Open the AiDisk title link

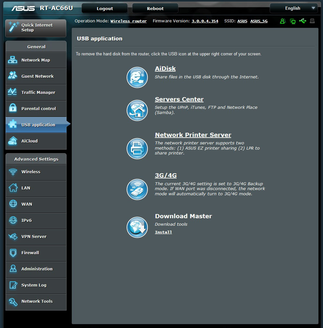pos(165,69)
